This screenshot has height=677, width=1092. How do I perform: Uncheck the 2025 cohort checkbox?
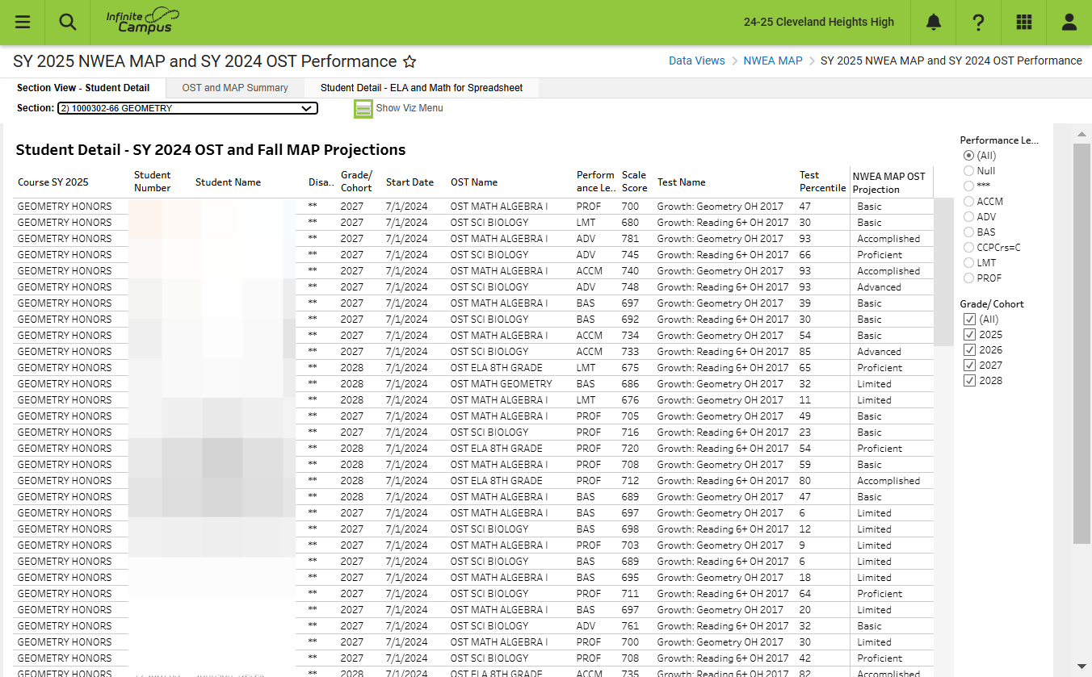(x=969, y=335)
